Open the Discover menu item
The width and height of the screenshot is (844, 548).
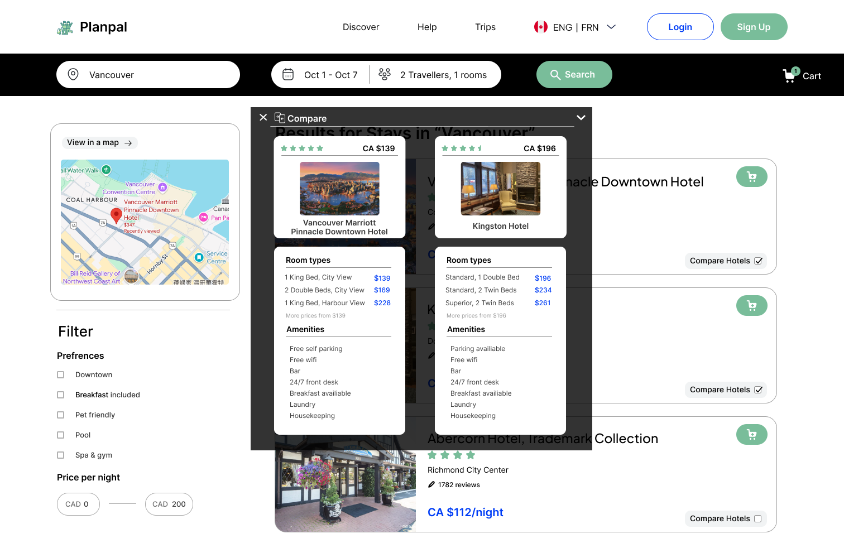(x=361, y=26)
